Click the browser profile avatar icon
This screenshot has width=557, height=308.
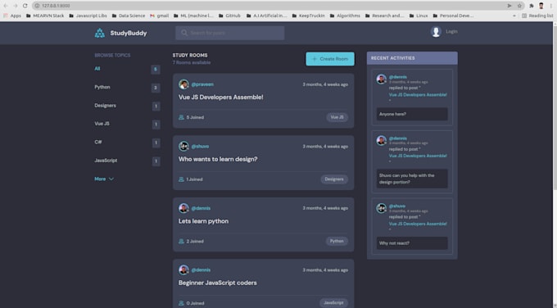tap(541, 6)
